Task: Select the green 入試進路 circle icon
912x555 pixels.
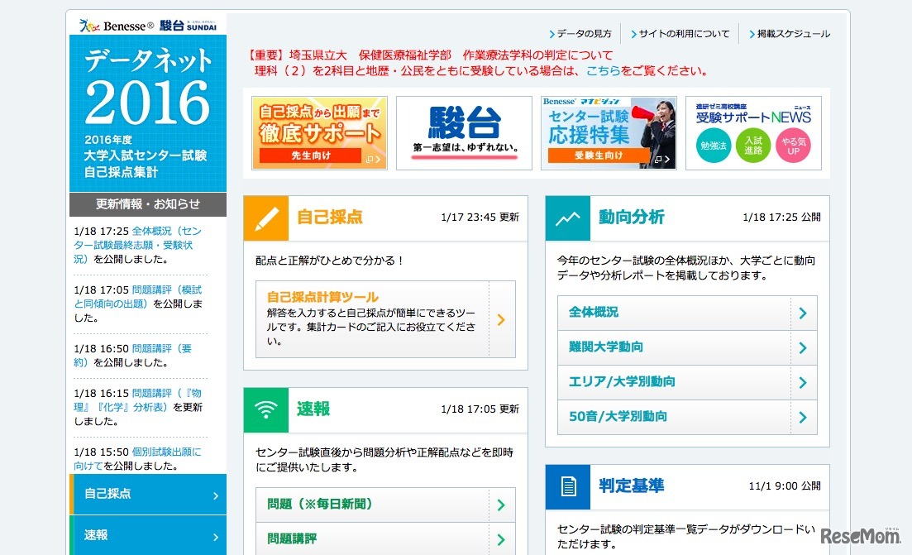Action: pyautogui.click(x=752, y=146)
